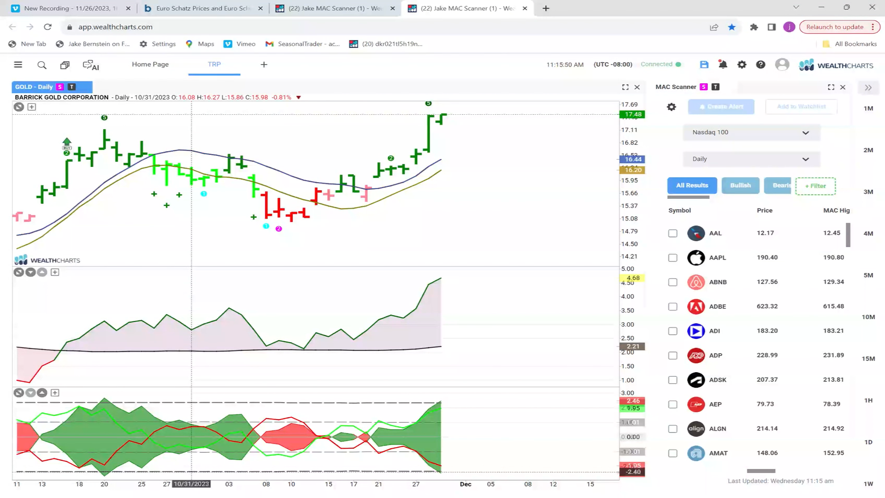
Task: Click Add to Watchlist button
Action: pos(801,107)
